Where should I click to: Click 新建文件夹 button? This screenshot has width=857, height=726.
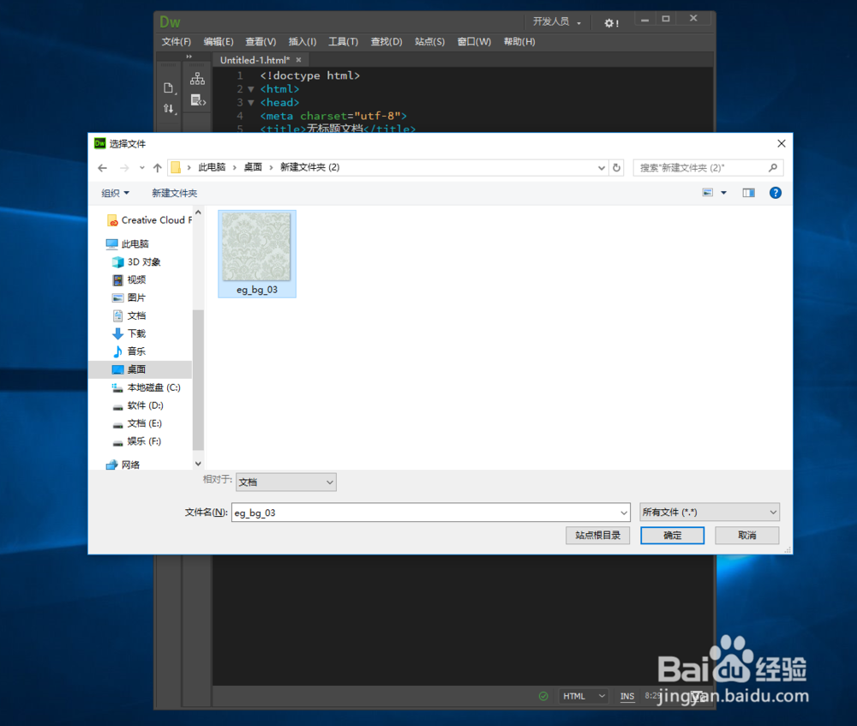[x=174, y=193]
